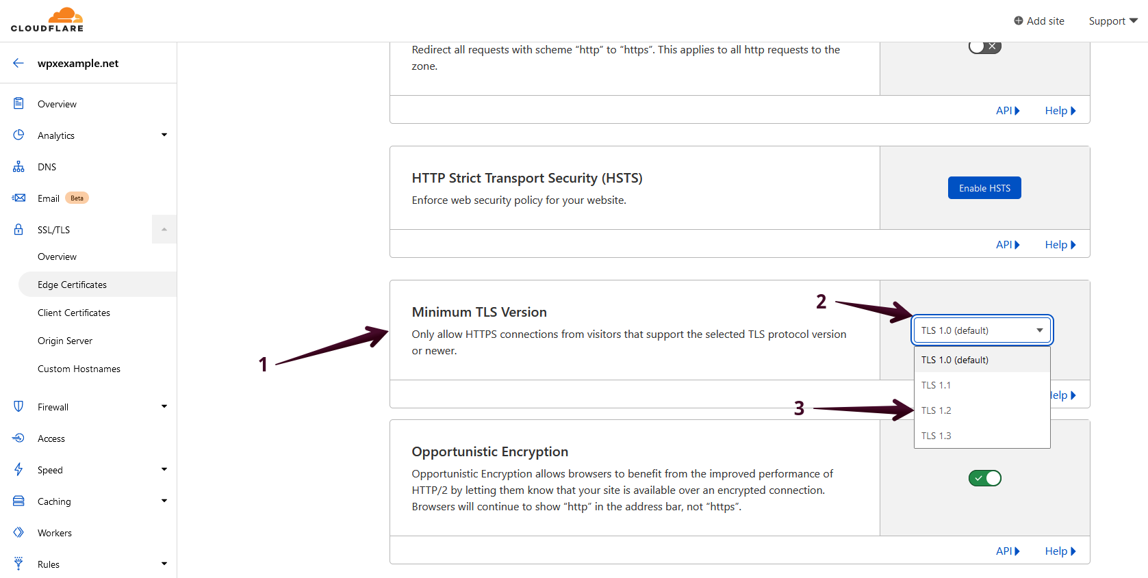Screen dimensions: 1148x578
Task: Expand the Firewall sidebar section
Action: point(164,406)
